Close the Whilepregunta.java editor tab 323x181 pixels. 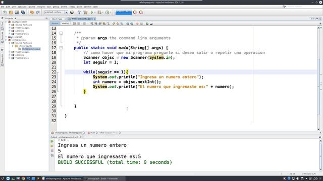click(x=94, y=19)
